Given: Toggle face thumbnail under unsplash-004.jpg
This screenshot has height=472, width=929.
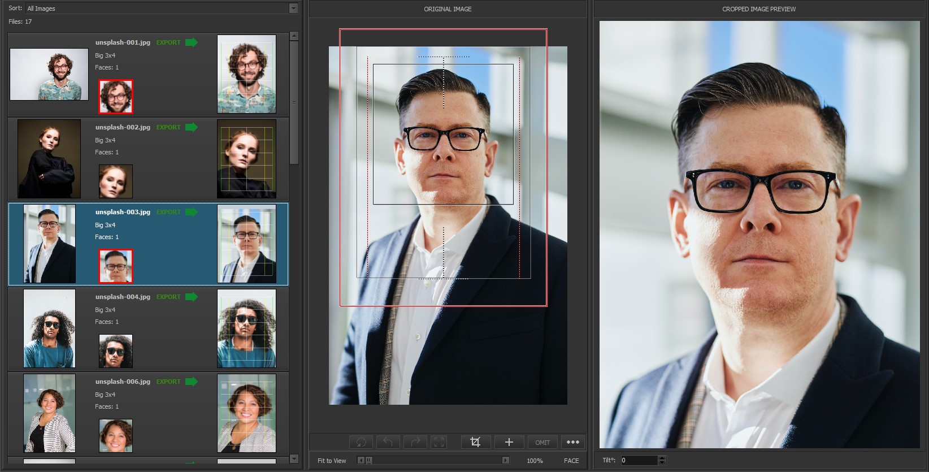Looking at the screenshot, I should (x=116, y=351).
